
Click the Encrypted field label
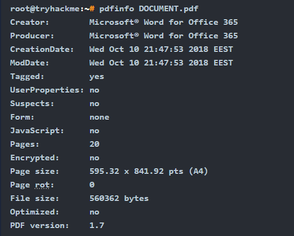[34, 158]
